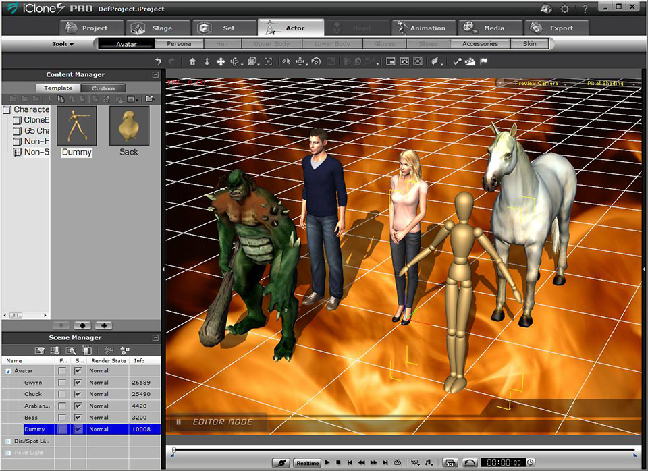The image size is (648, 471).
Task: Open preferences gear icon in title bar
Action: click(x=564, y=9)
